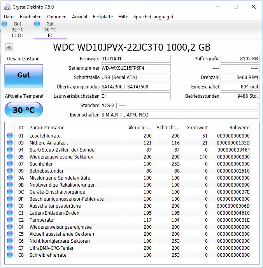
Task: Click the Schnittstelle field USB (Serial ATA)
Action: pyautogui.click(x=136, y=78)
